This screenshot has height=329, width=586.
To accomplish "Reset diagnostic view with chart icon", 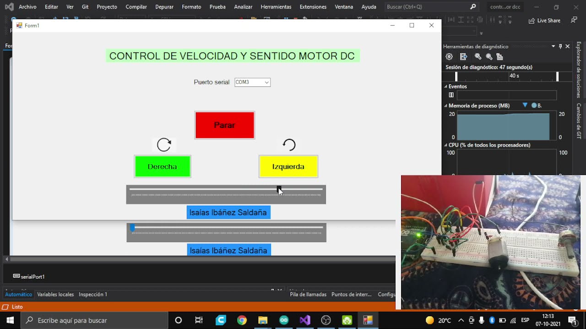I will 499,57.
